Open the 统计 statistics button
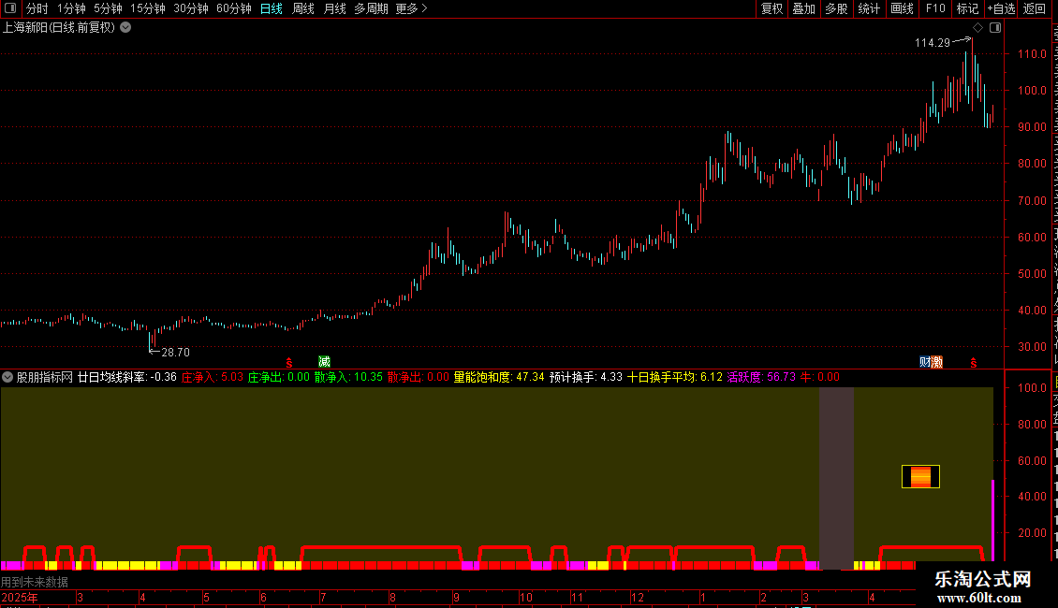 tap(868, 8)
